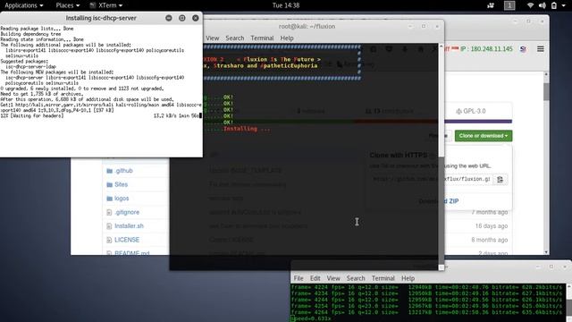
Task: Click the Clone or download button
Action: [x=484, y=136]
